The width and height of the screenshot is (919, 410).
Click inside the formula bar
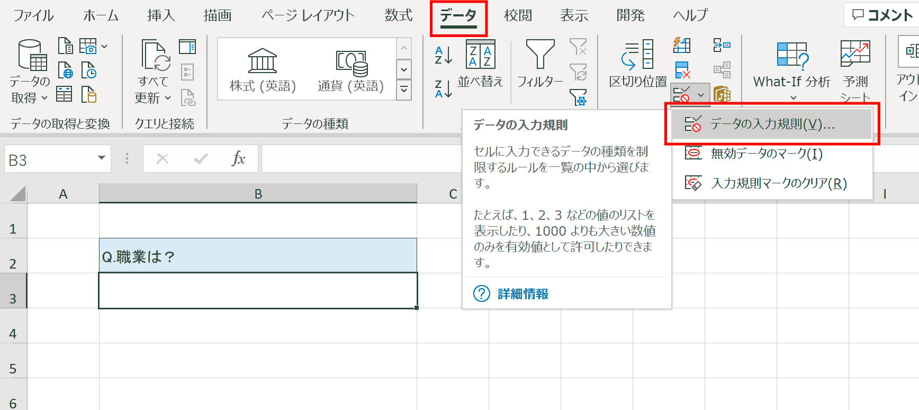coord(361,159)
